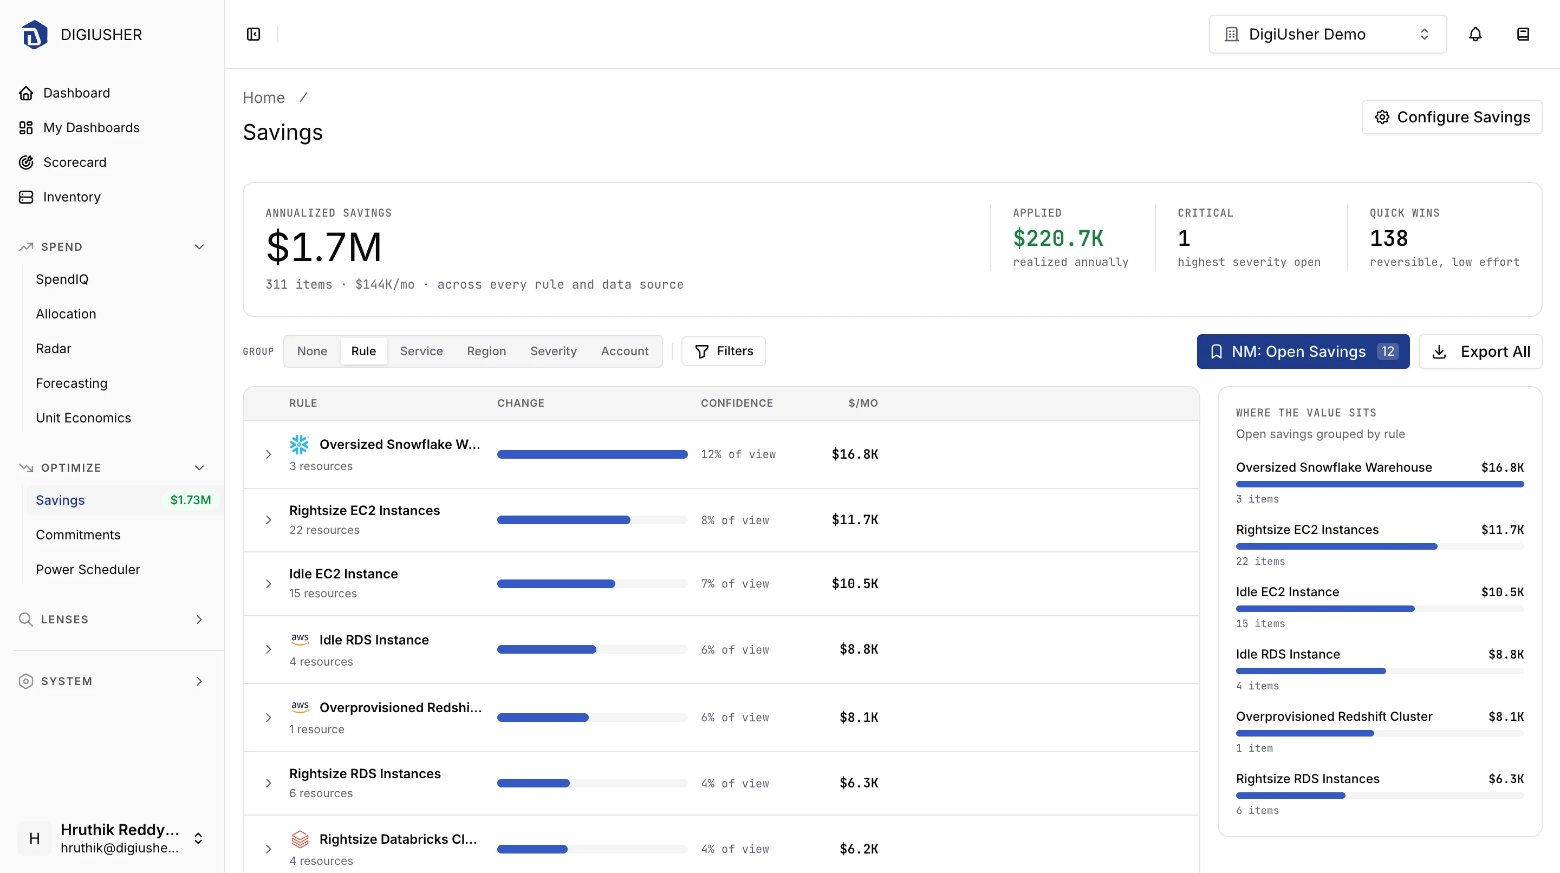Open the DigiUsher Demo organization dropdown

[x=1328, y=34]
